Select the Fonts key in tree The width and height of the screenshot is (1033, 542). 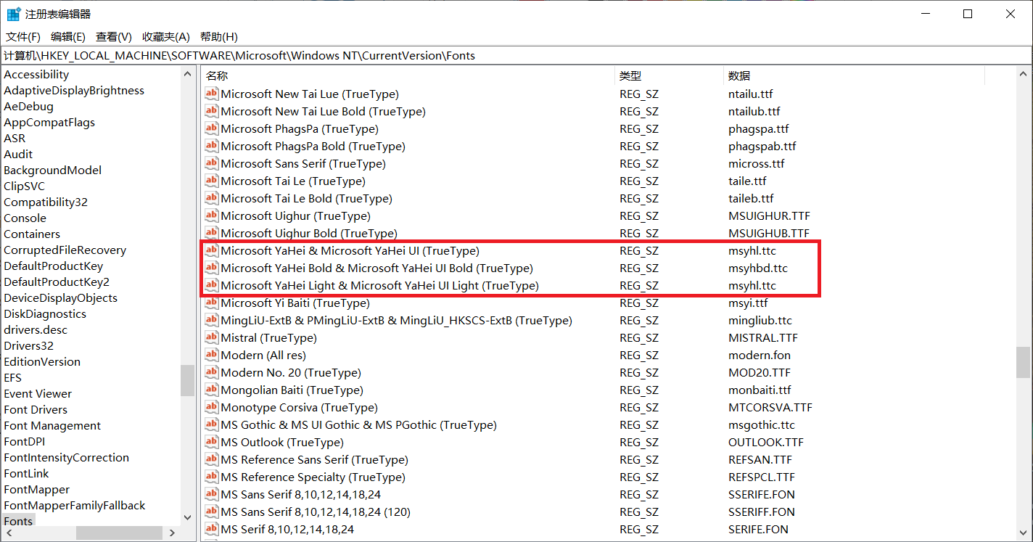(18, 521)
